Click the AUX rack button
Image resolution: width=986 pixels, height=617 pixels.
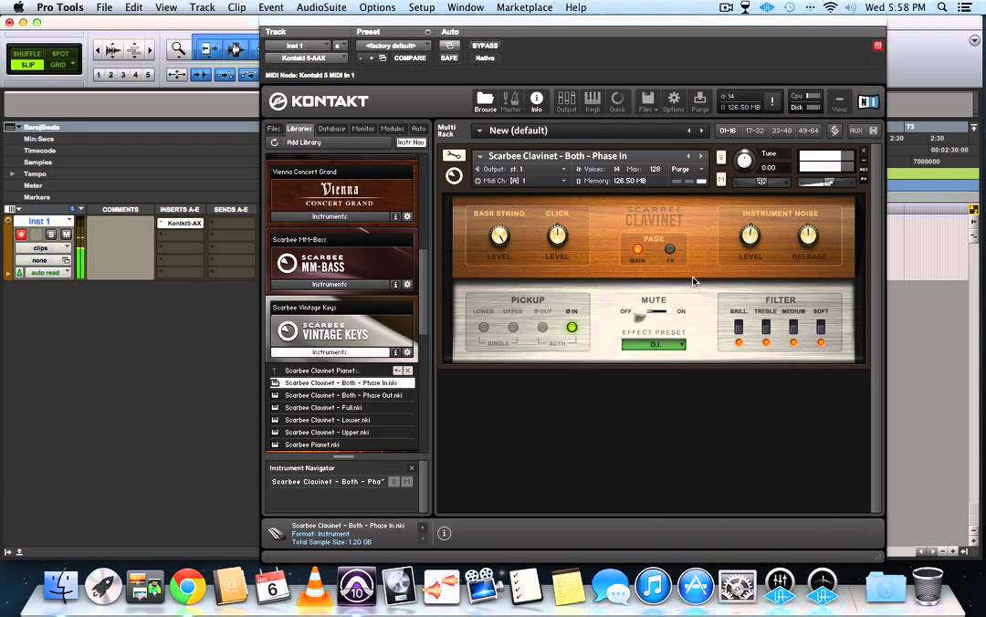(855, 131)
